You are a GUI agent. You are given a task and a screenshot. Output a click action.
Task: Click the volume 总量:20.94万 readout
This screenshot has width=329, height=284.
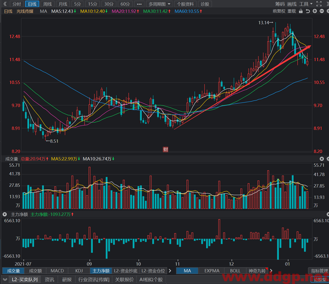[x=34, y=159]
